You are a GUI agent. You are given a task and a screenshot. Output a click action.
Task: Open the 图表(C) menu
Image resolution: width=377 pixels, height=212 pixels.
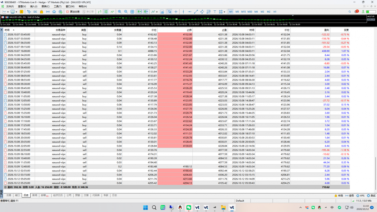point(46,7)
